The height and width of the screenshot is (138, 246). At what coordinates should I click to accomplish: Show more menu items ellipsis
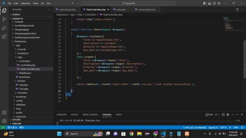coord(56,3)
